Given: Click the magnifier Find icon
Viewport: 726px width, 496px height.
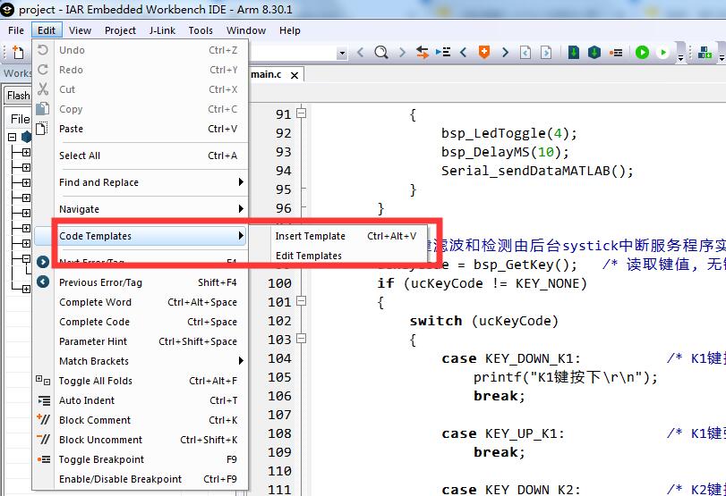Looking at the screenshot, I should tap(381, 52).
